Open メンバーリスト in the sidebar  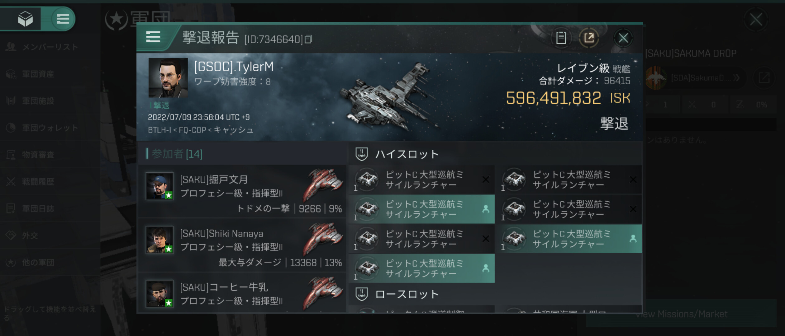(50, 47)
